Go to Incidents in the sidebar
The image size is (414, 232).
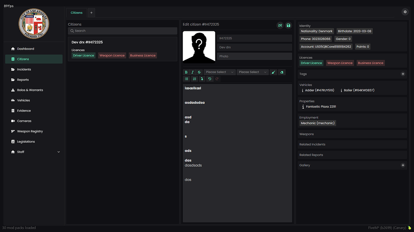[x=24, y=70]
